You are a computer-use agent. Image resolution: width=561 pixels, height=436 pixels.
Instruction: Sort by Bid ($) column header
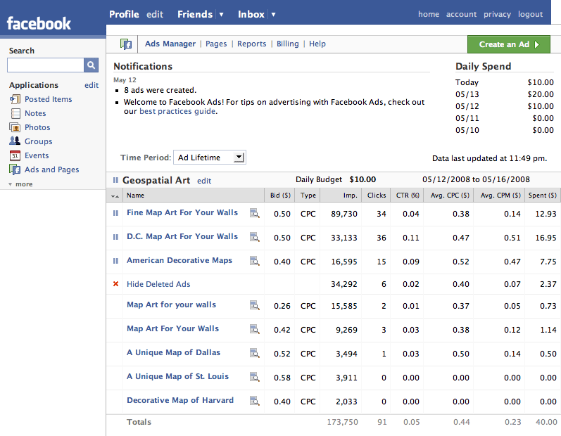click(x=280, y=195)
